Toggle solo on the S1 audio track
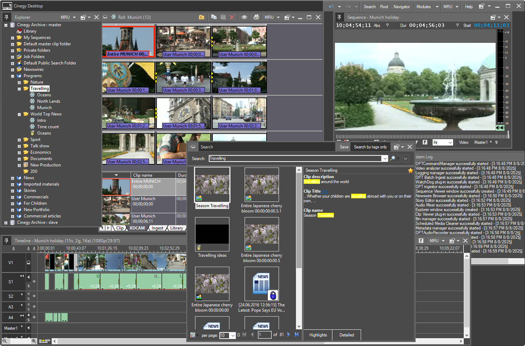Viewport: 525px width, 346px height. click(29, 286)
